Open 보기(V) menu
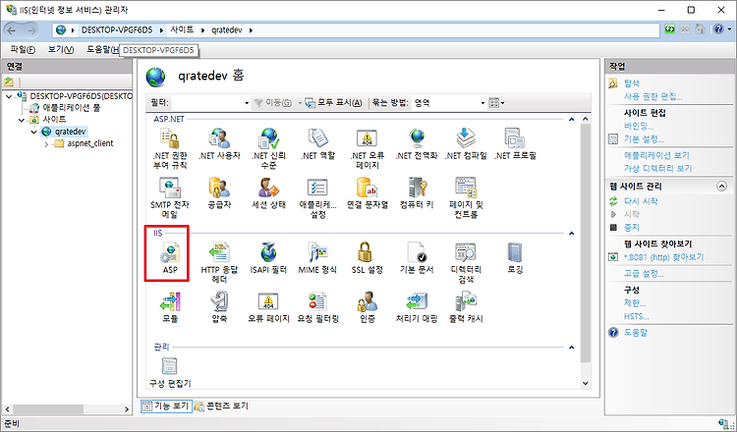The width and height of the screenshot is (737, 432). click(x=61, y=49)
